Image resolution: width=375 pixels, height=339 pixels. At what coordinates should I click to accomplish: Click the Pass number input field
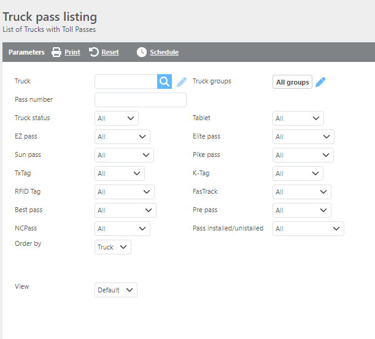click(140, 100)
